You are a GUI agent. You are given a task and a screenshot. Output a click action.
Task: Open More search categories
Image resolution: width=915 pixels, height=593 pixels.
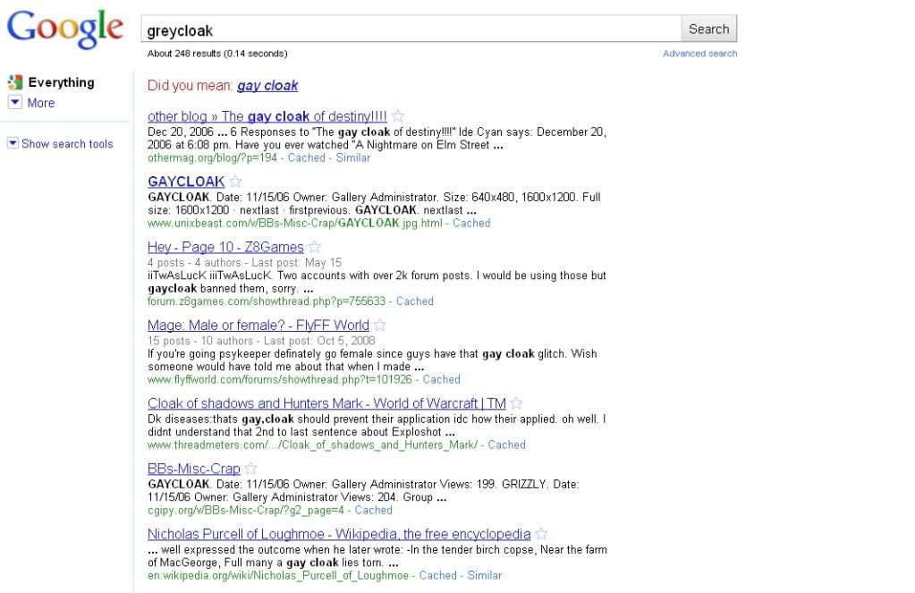41,103
